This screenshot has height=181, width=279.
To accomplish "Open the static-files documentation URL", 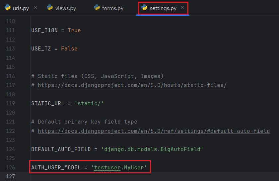I will click(x=132, y=85).
